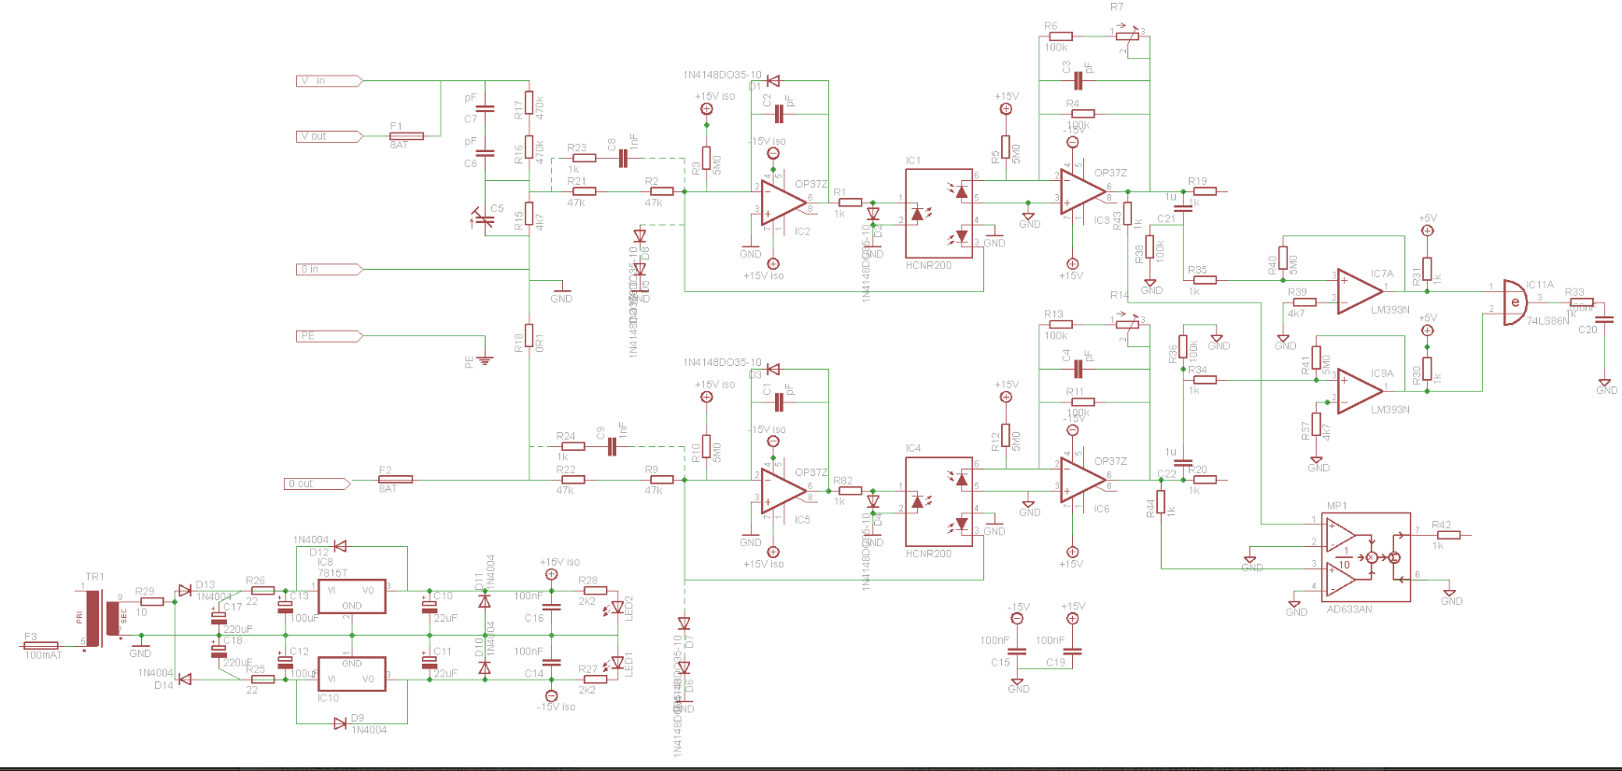Click rectifier diode D13

(185, 590)
